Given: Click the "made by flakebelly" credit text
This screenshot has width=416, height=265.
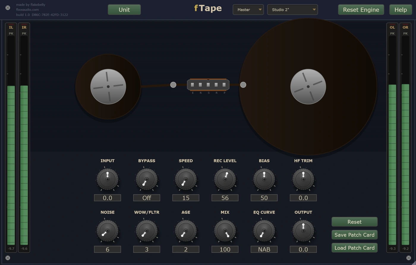Looking at the screenshot, I should pyautogui.click(x=31, y=5).
